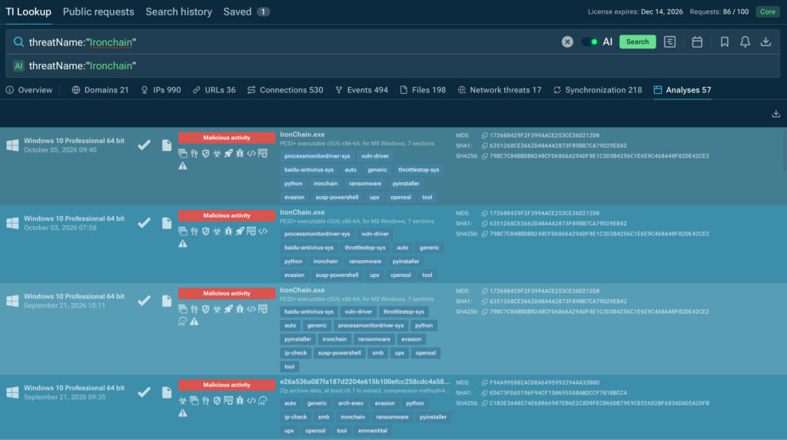Select the Synchronization 218 tab

[597, 90]
